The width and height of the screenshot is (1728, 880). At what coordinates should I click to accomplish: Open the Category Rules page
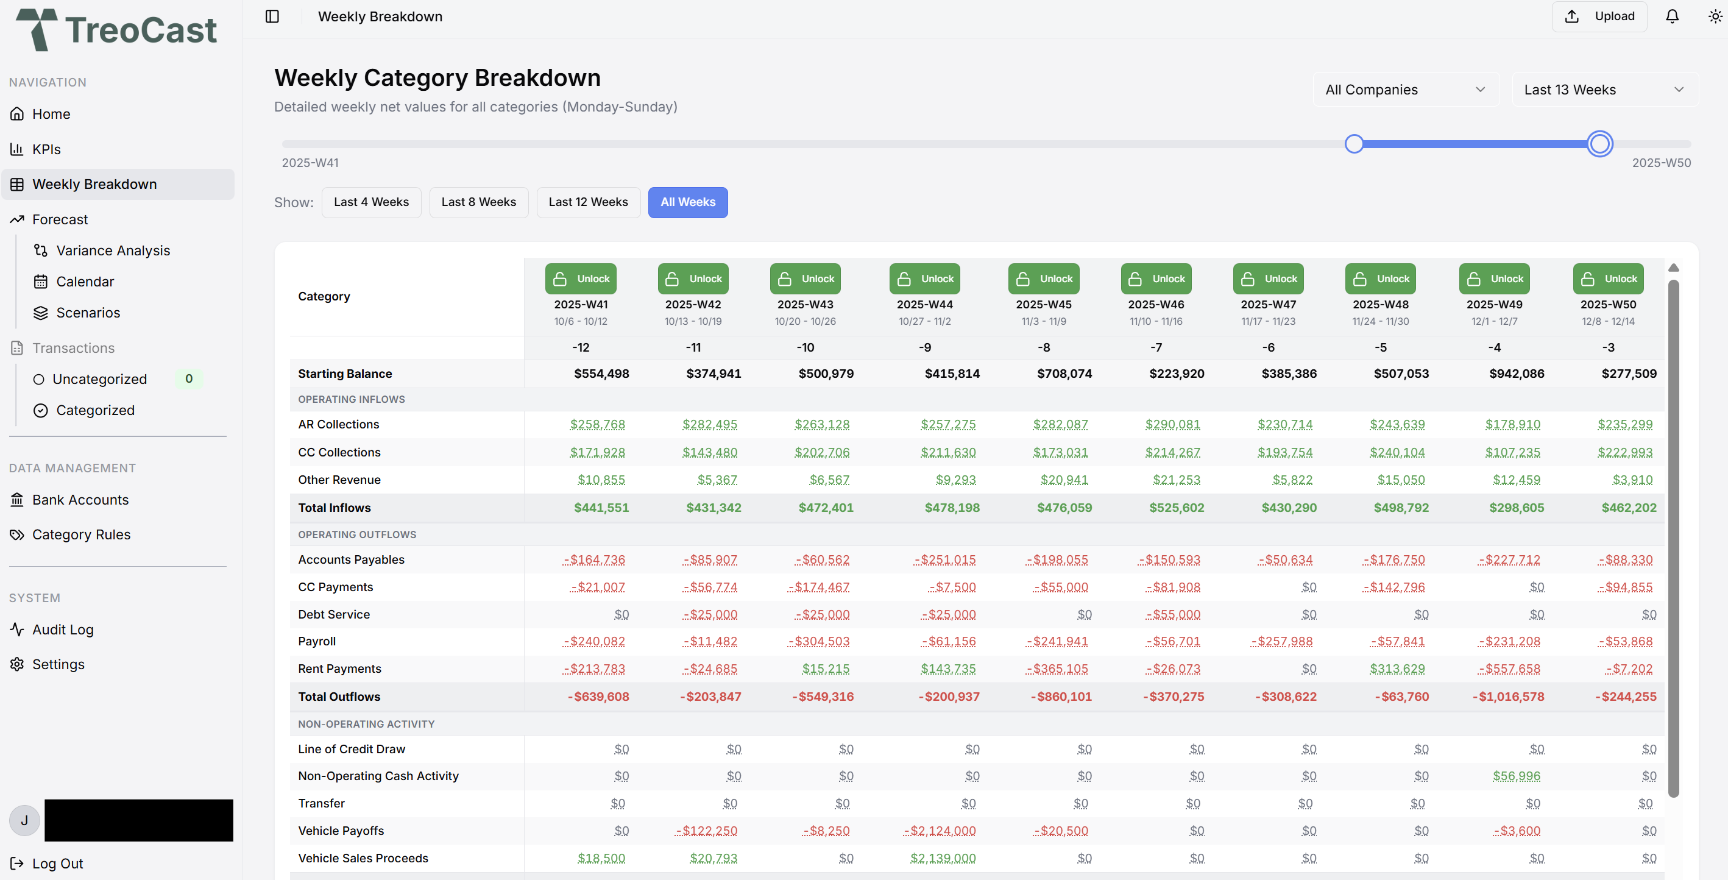[80, 534]
